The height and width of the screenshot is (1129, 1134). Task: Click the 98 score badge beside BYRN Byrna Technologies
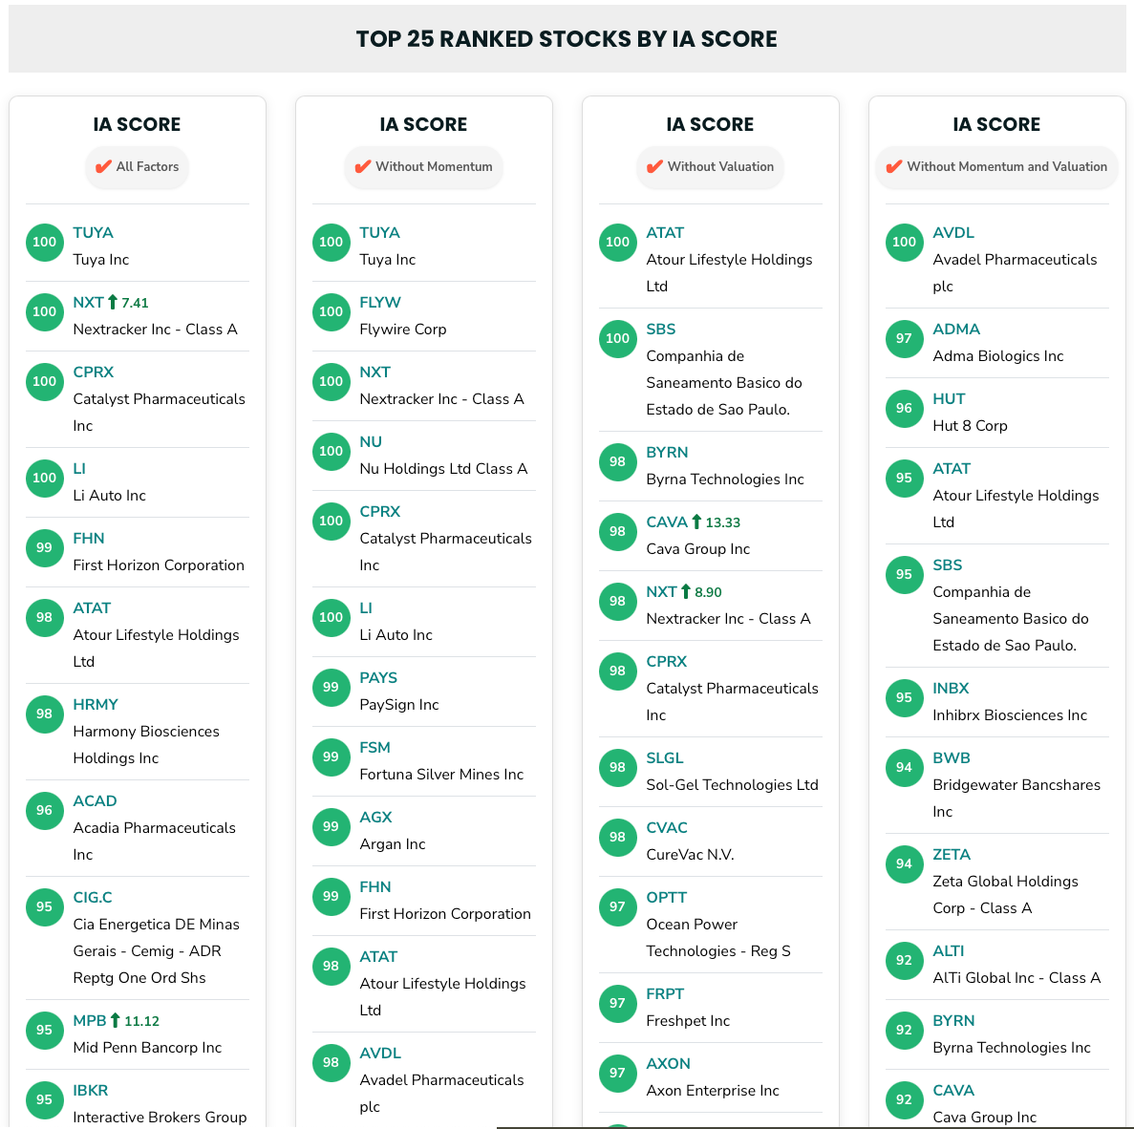pyautogui.click(x=617, y=462)
